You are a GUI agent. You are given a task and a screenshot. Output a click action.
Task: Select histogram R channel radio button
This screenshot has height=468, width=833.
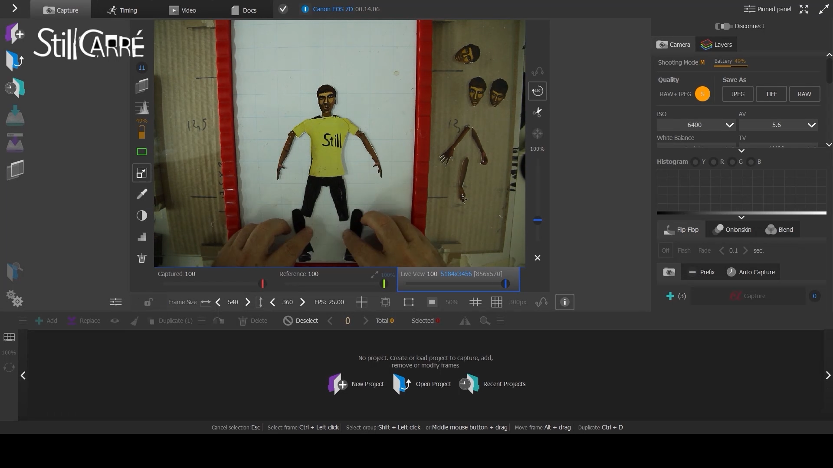714,162
